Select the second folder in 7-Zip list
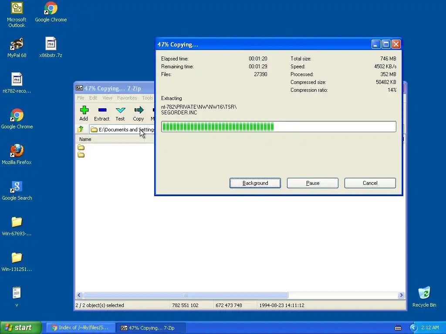Image resolution: width=446 pixels, height=334 pixels. [x=81, y=154]
